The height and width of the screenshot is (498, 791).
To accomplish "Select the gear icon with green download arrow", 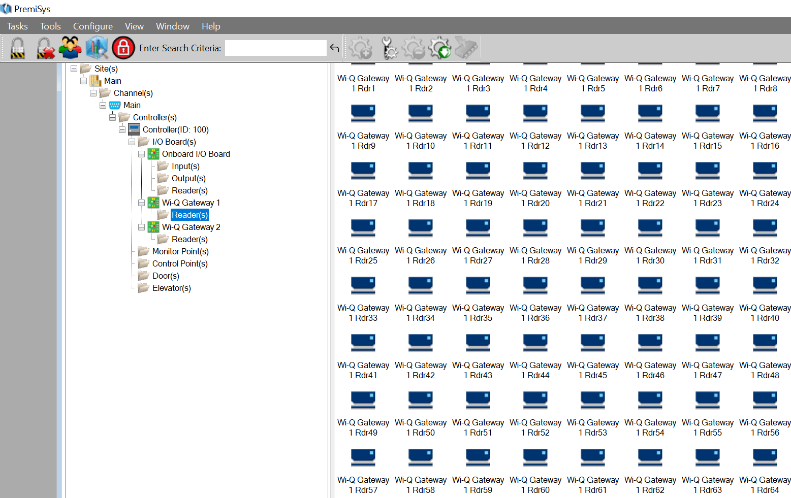I will coord(439,47).
